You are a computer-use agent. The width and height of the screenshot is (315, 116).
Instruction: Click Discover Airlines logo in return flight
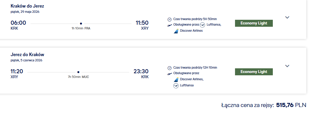coord(176,80)
